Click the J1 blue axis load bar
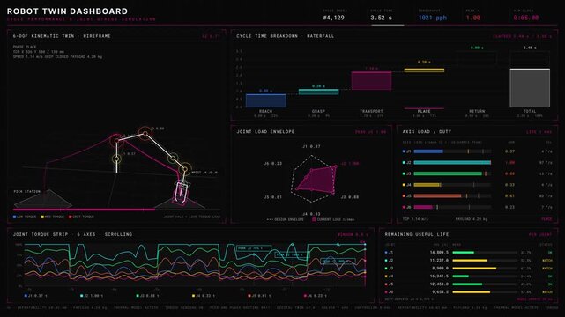This screenshot has width=565, height=317. pyautogui.click(x=428, y=151)
